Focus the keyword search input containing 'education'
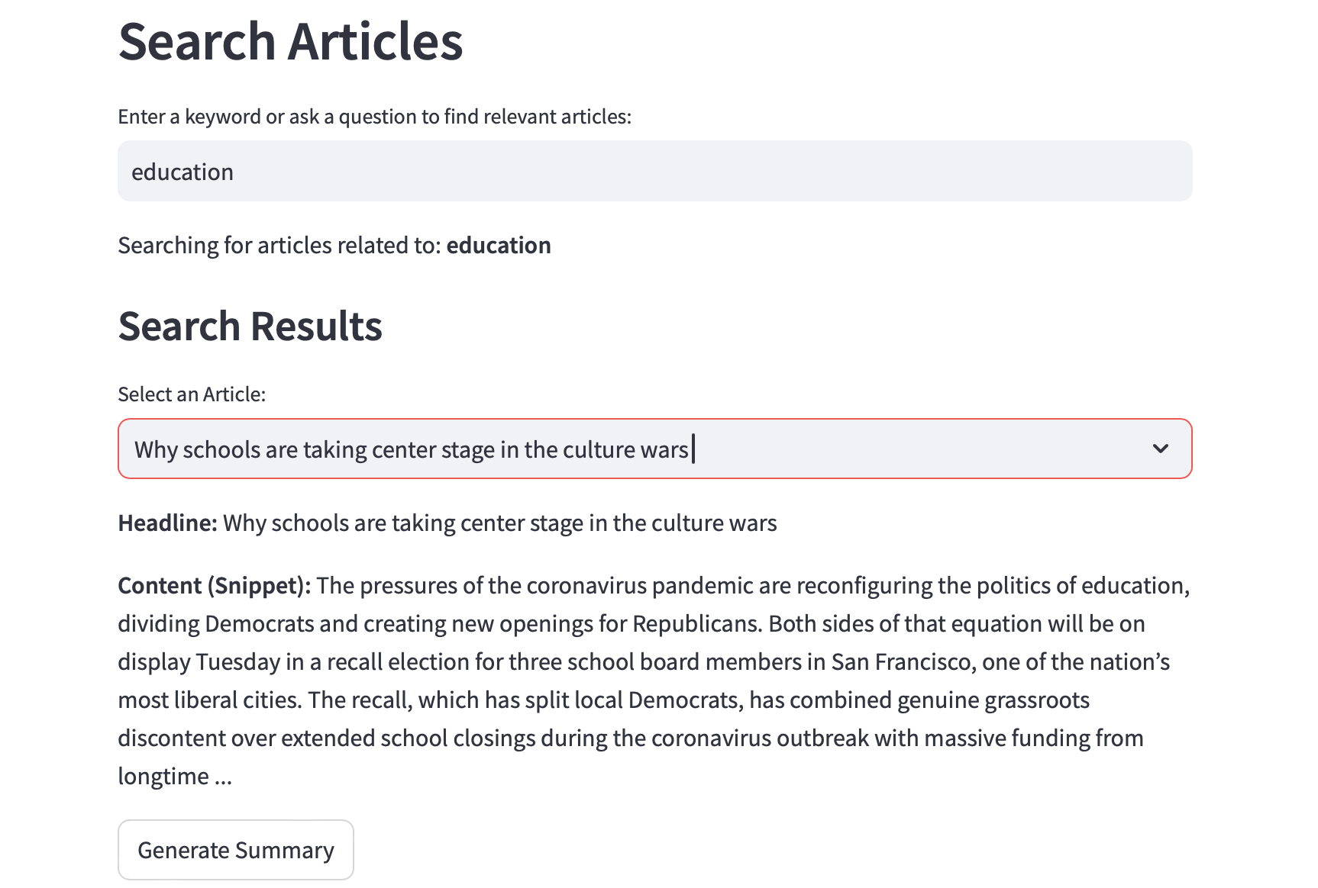The height and width of the screenshot is (888, 1318). pos(654,172)
